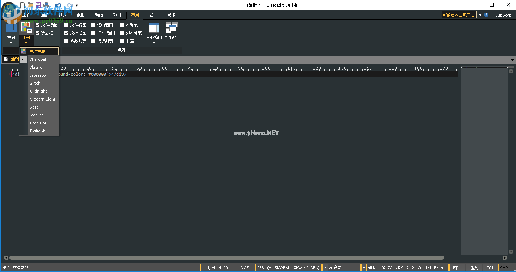The width and height of the screenshot is (516, 272).
Task: Uncheck the 文档地图 document map checkbox
Action: (67, 33)
